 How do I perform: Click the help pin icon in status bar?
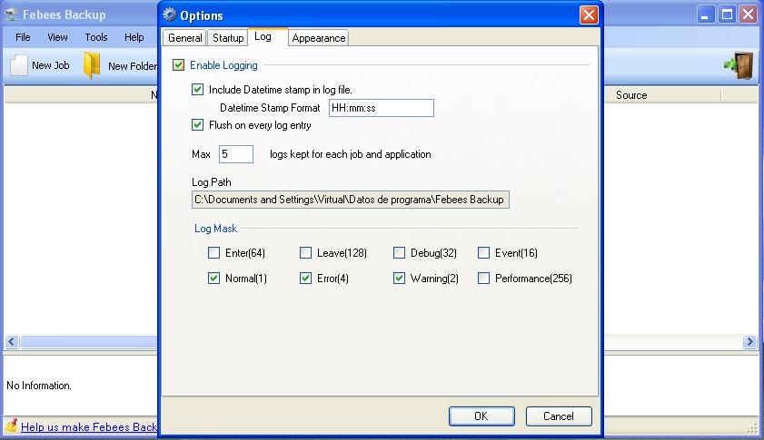12,425
